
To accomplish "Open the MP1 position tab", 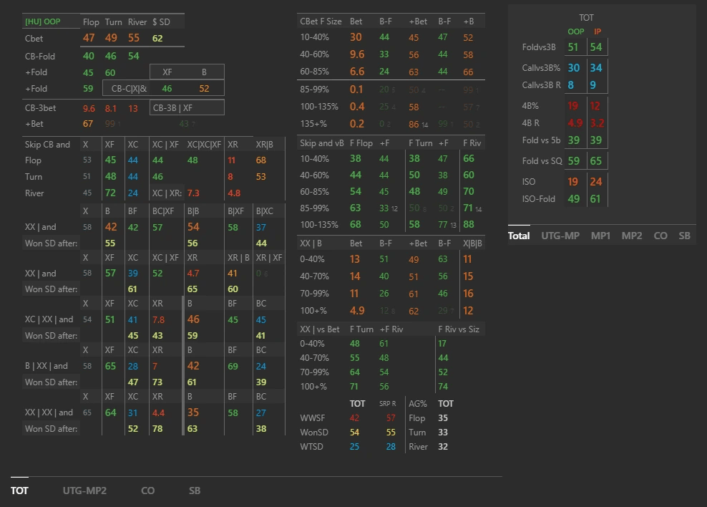I will [x=601, y=235].
